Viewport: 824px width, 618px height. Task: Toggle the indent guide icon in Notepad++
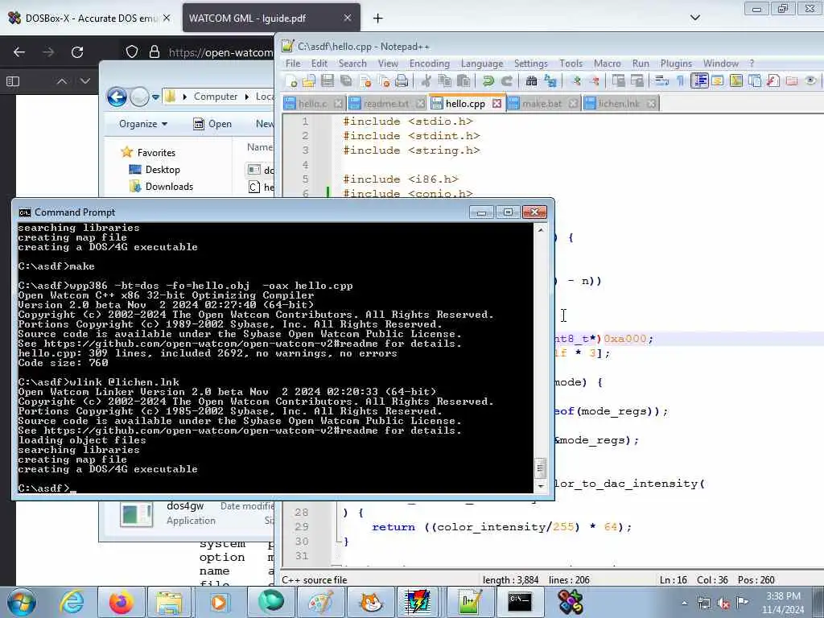pos(699,80)
